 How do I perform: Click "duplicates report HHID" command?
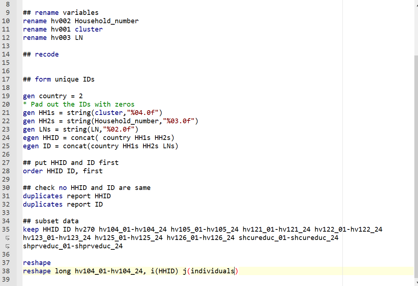(x=67, y=196)
